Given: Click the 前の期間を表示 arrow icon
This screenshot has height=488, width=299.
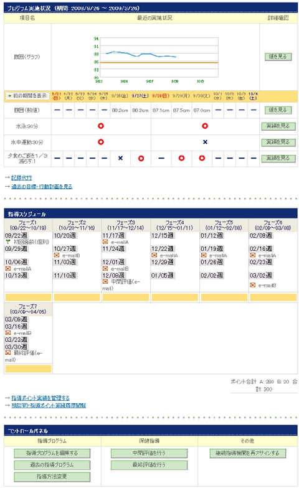Looking at the screenshot, I should click(9, 96).
